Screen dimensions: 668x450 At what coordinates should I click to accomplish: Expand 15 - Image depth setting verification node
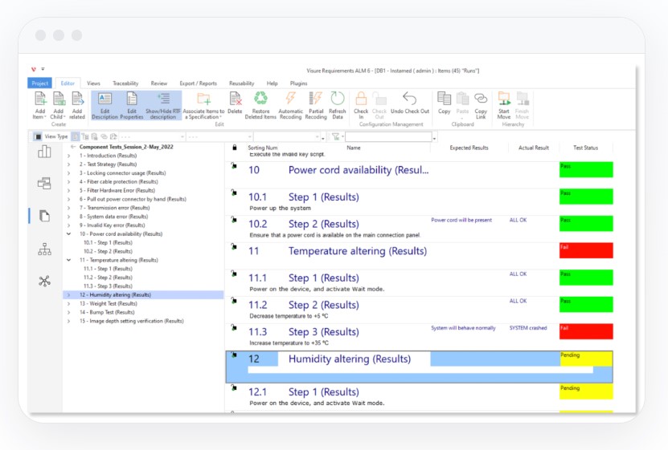pyautogui.click(x=68, y=321)
